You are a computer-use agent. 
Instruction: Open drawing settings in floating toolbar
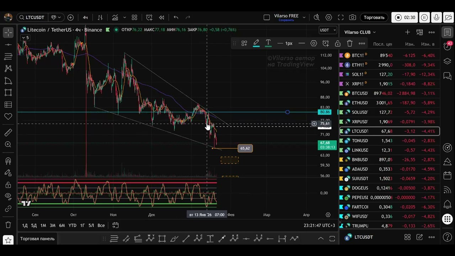coord(314,43)
